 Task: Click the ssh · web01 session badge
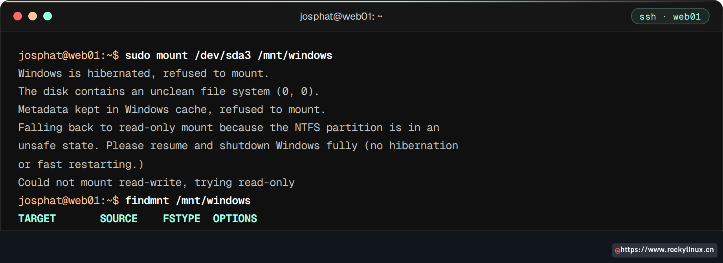pos(670,16)
